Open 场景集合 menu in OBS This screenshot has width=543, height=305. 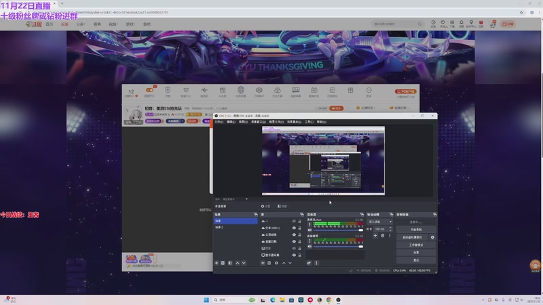click(x=294, y=122)
